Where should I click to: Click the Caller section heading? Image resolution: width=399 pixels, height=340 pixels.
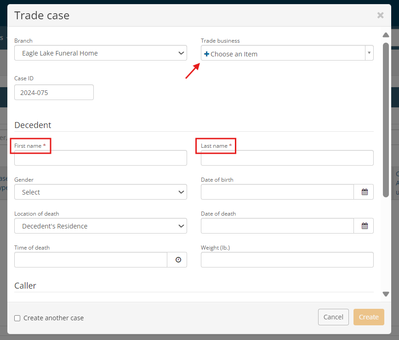tap(25, 286)
